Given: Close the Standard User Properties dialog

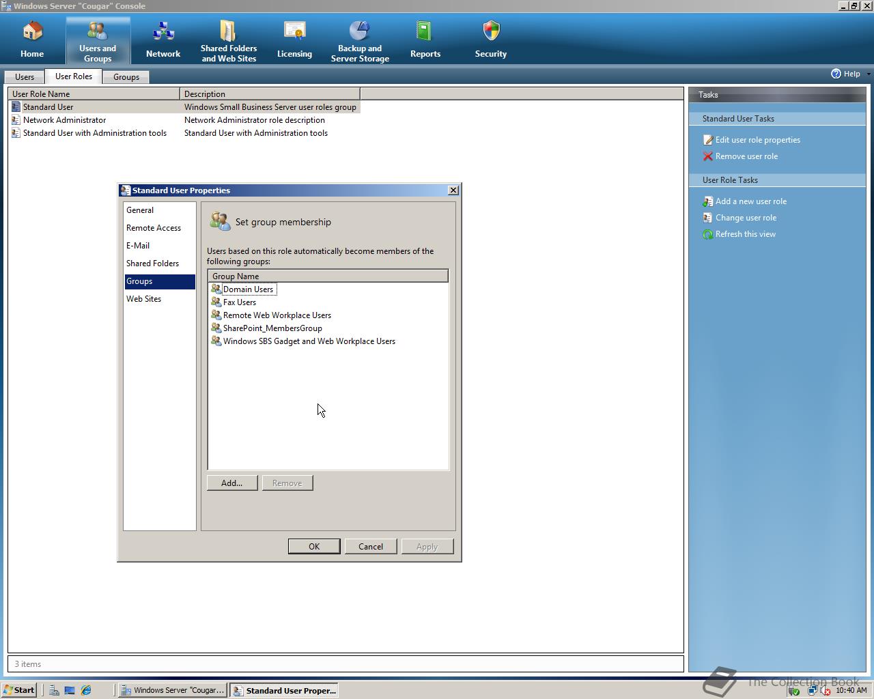Looking at the screenshot, I should pyautogui.click(x=453, y=190).
